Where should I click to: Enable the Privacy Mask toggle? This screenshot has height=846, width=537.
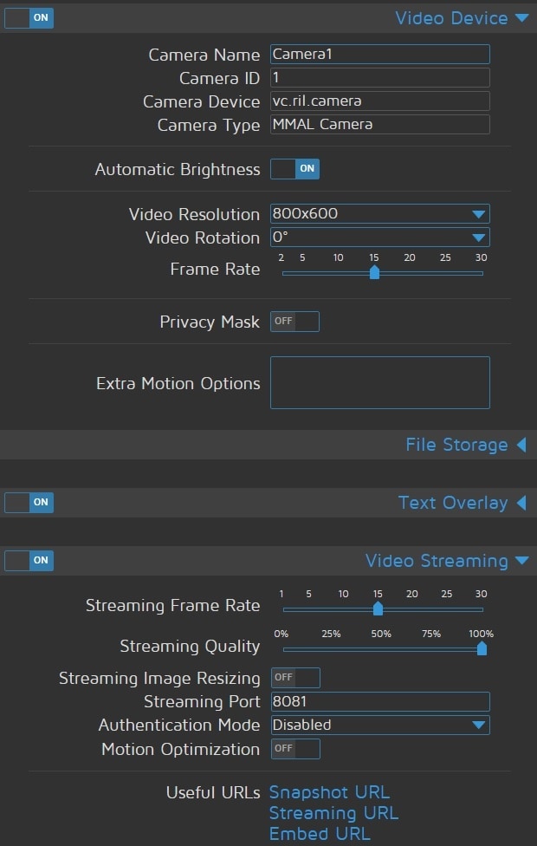[295, 322]
